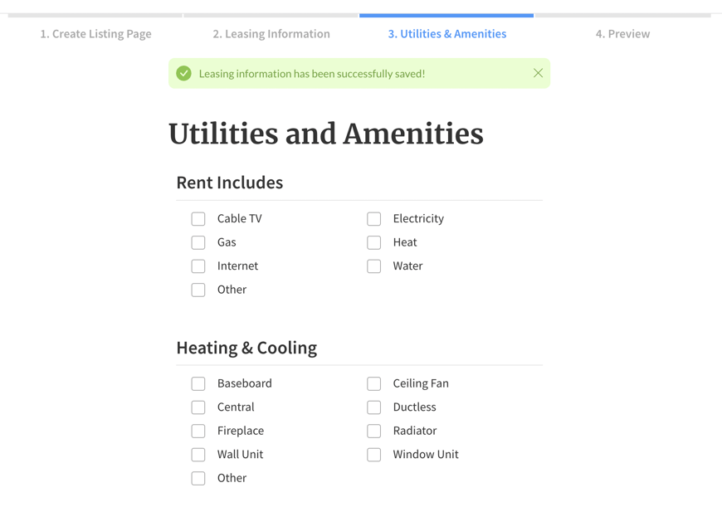
Task: Check the Ceiling Fan option
Action: coord(373,383)
